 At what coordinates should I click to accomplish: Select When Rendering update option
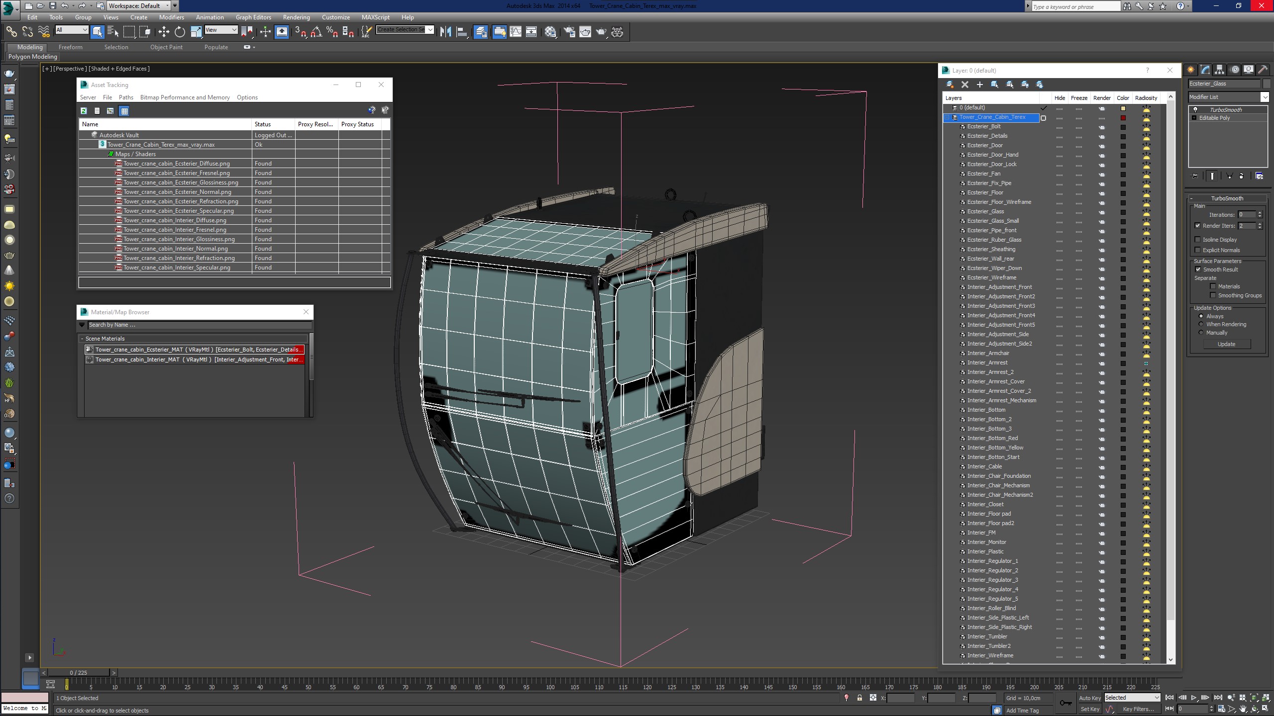click(x=1201, y=324)
